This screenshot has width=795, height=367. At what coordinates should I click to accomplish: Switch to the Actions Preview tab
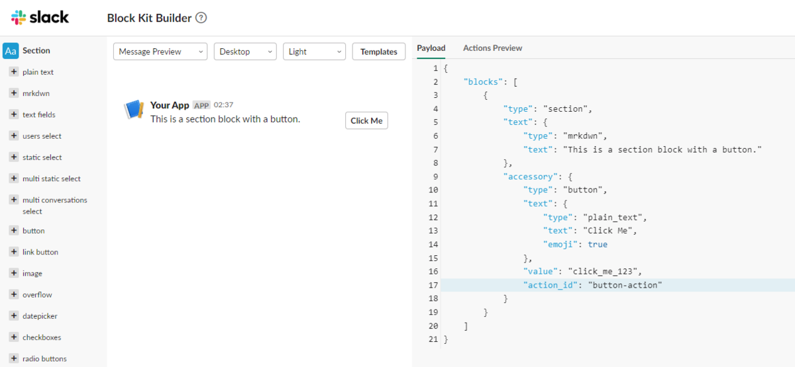pyautogui.click(x=492, y=48)
